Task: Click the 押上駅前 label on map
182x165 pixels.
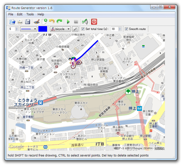Action: pyautogui.click(x=145, y=136)
